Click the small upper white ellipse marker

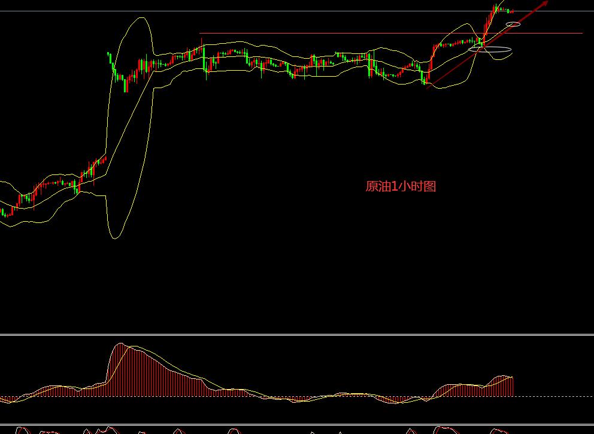pyautogui.click(x=513, y=24)
